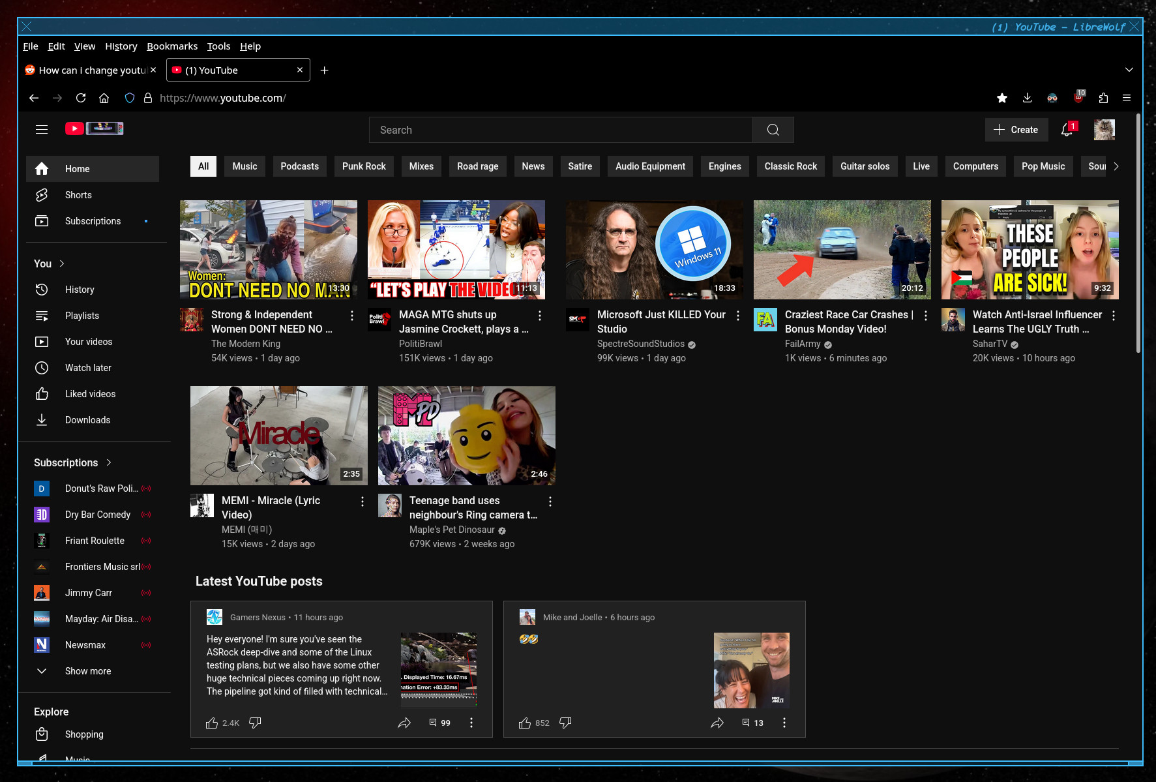The width and height of the screenshot is (1156, 782).
Task: Open the Bookmarks menu
Action: (172, 46)
